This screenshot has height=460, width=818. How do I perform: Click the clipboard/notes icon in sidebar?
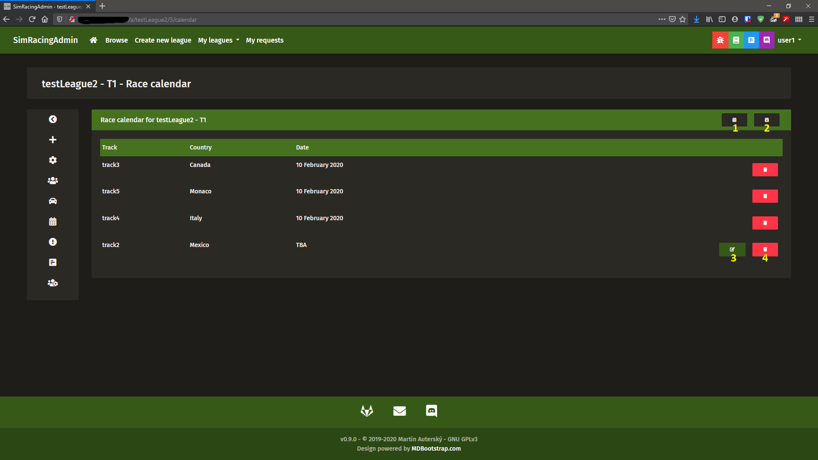pos(52,262)
